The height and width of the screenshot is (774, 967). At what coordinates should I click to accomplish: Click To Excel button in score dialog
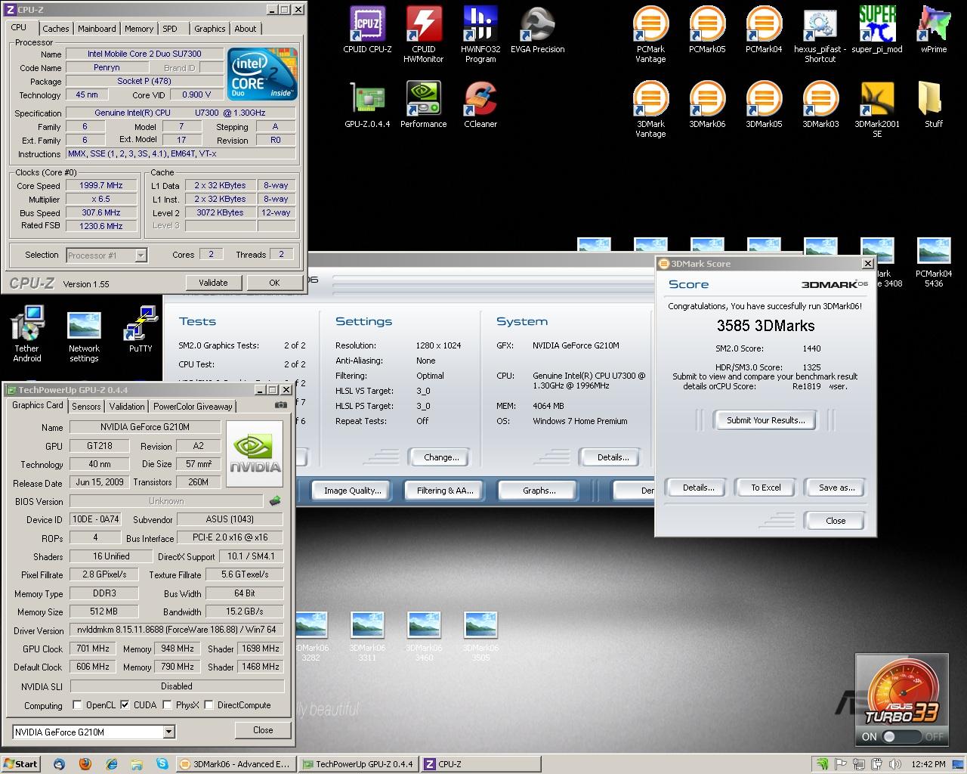pos(765,488)
